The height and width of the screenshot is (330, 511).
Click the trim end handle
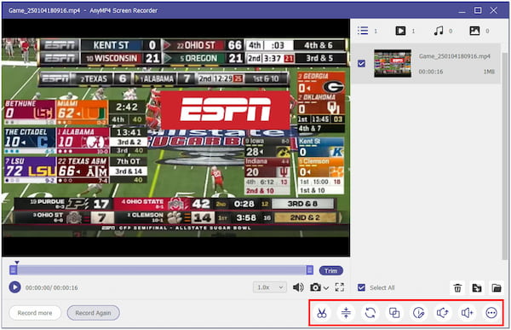click(310, 270)
